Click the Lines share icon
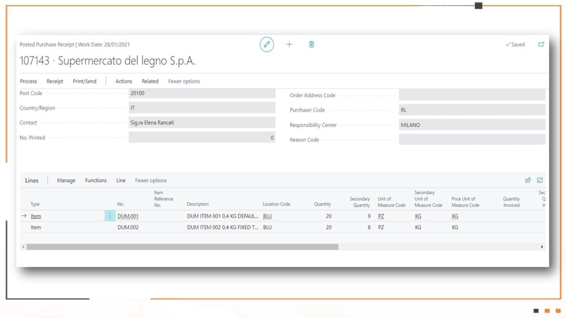The width and height of the screenshot is (566, 318). 528,180
